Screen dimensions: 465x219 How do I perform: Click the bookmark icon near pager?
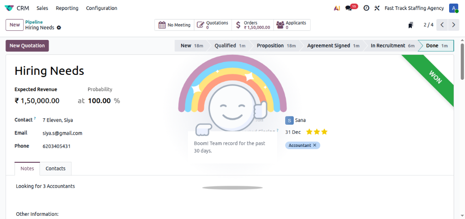click(411, 25)
